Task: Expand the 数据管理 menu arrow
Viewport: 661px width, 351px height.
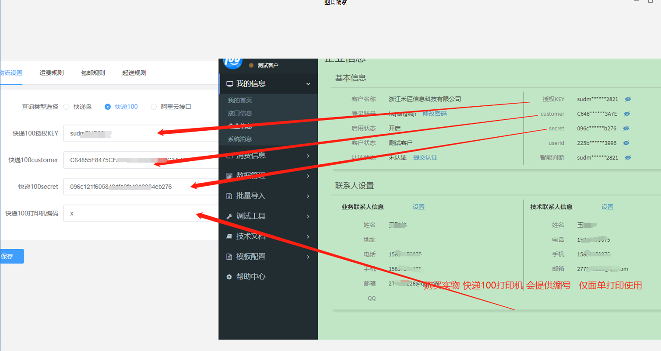Action: point(308,176)
